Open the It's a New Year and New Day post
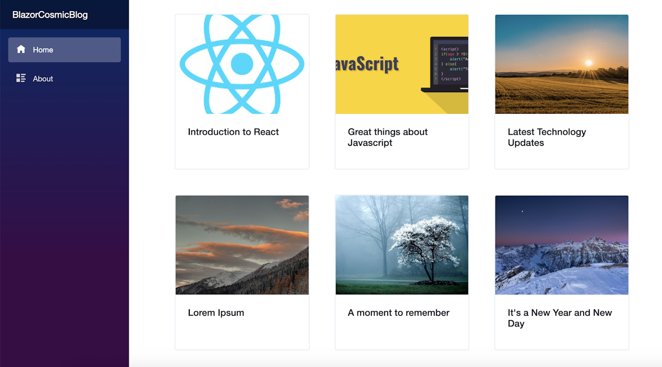The height and width of the screenshot is (367, 662). (559, 318)
